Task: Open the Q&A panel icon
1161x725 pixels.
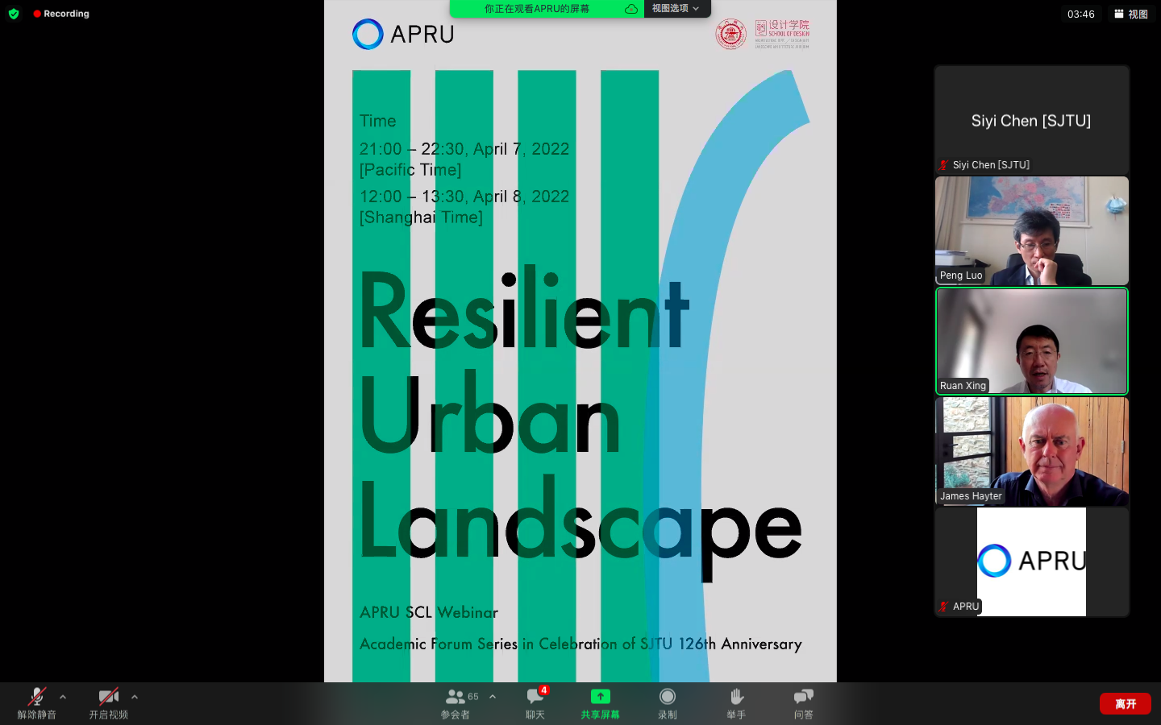Action: click(804, 696)
